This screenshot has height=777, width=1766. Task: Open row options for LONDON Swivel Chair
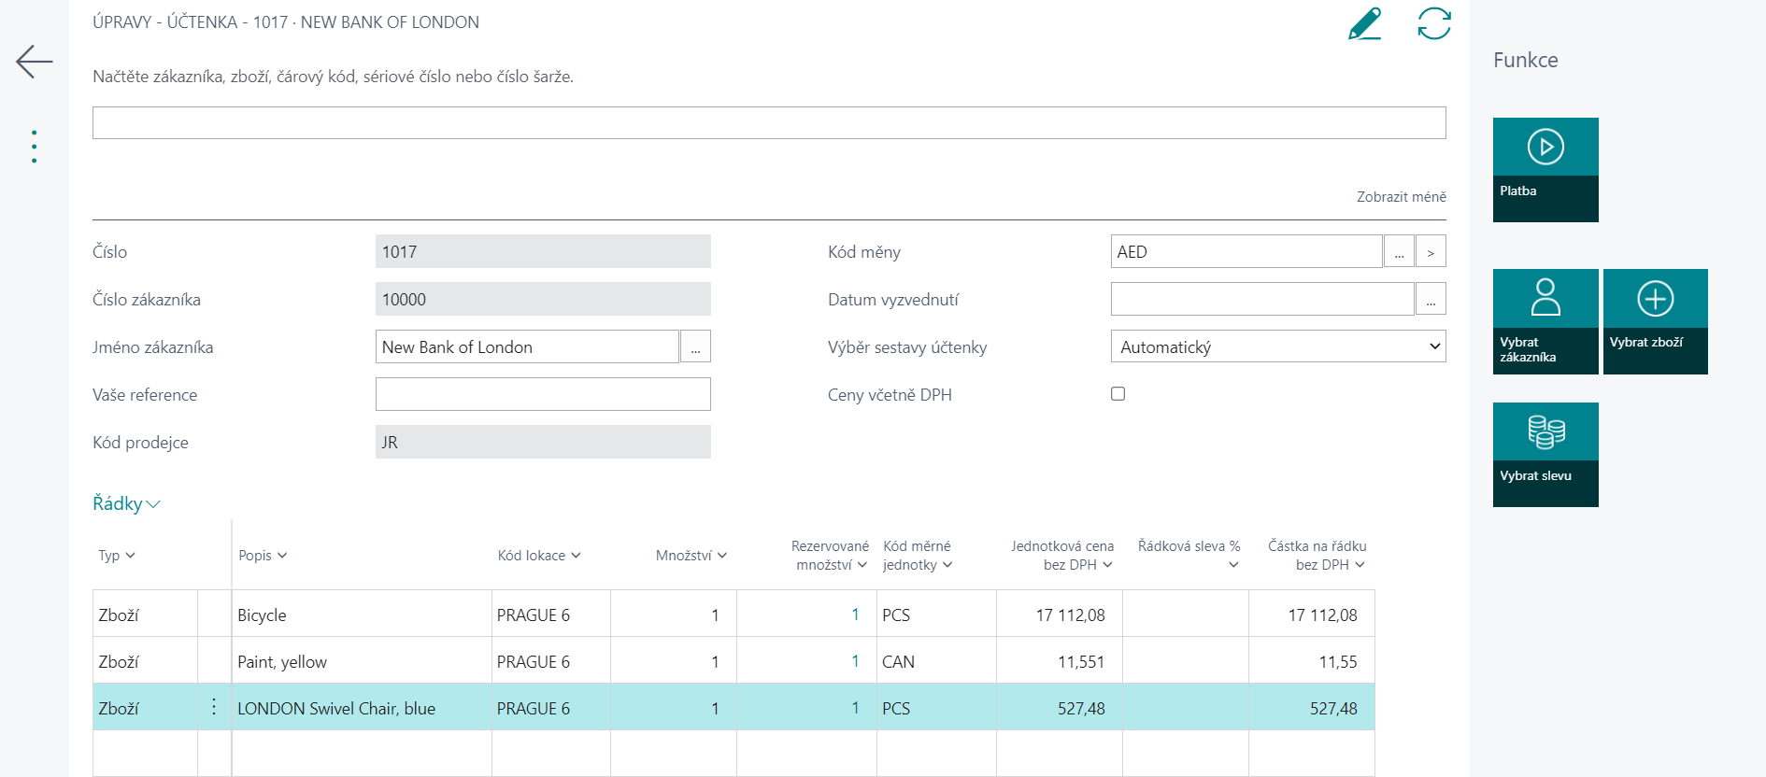tap(214, 707)
